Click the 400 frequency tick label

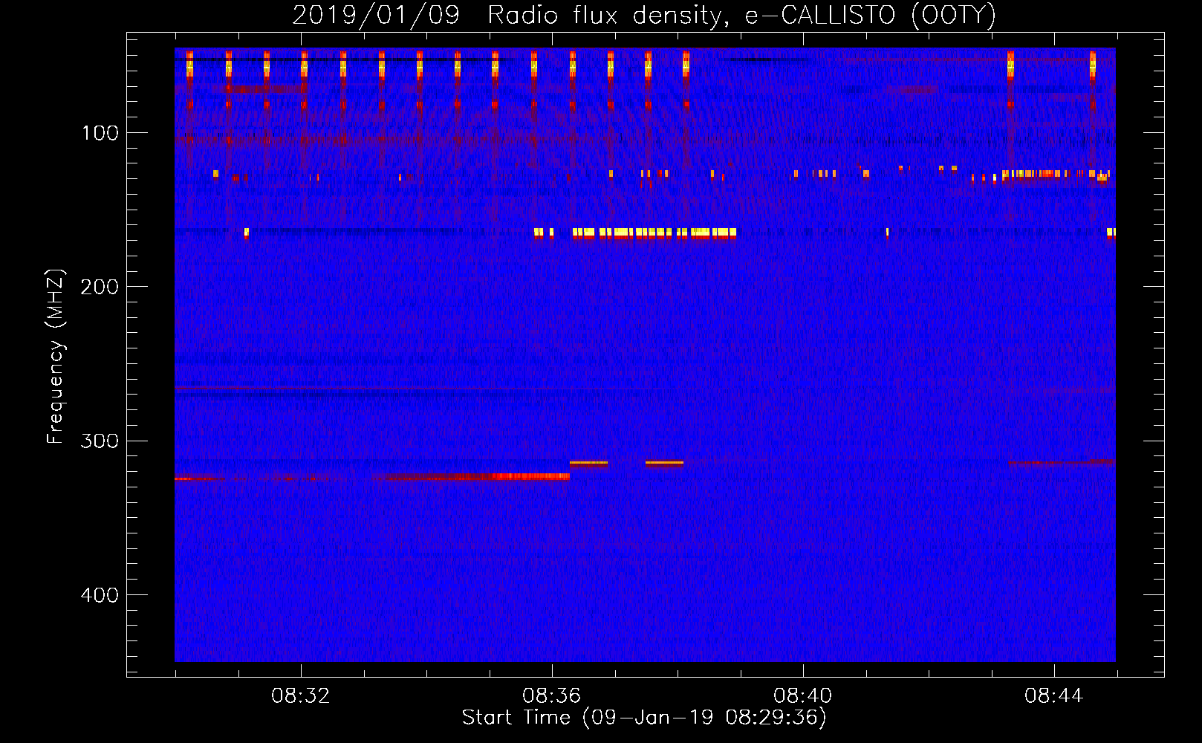[x=99, y=595]
